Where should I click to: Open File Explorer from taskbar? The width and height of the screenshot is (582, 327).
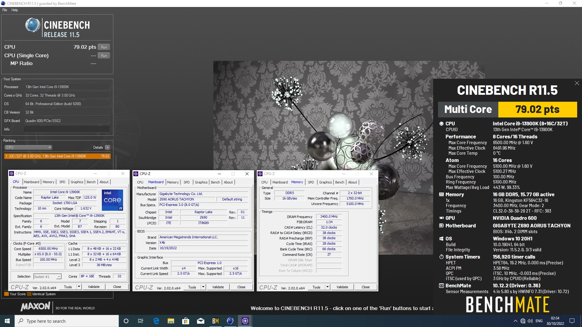click(x=171, y=321)
